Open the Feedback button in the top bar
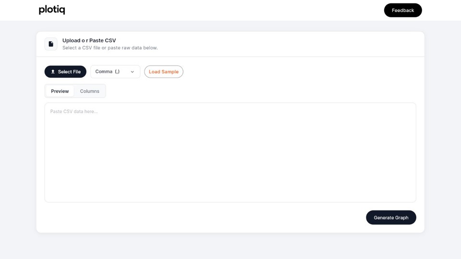This screenshot has width=461, height=259. point(403,10)
